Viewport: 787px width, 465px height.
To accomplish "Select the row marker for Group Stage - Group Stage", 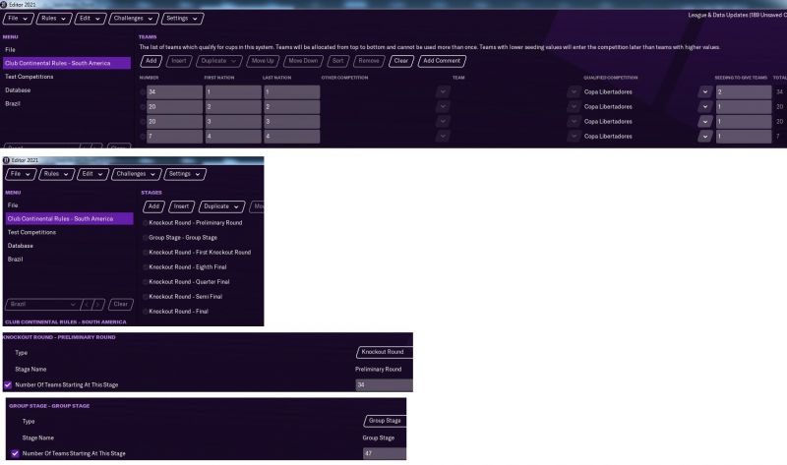I will tap(145, 237).
